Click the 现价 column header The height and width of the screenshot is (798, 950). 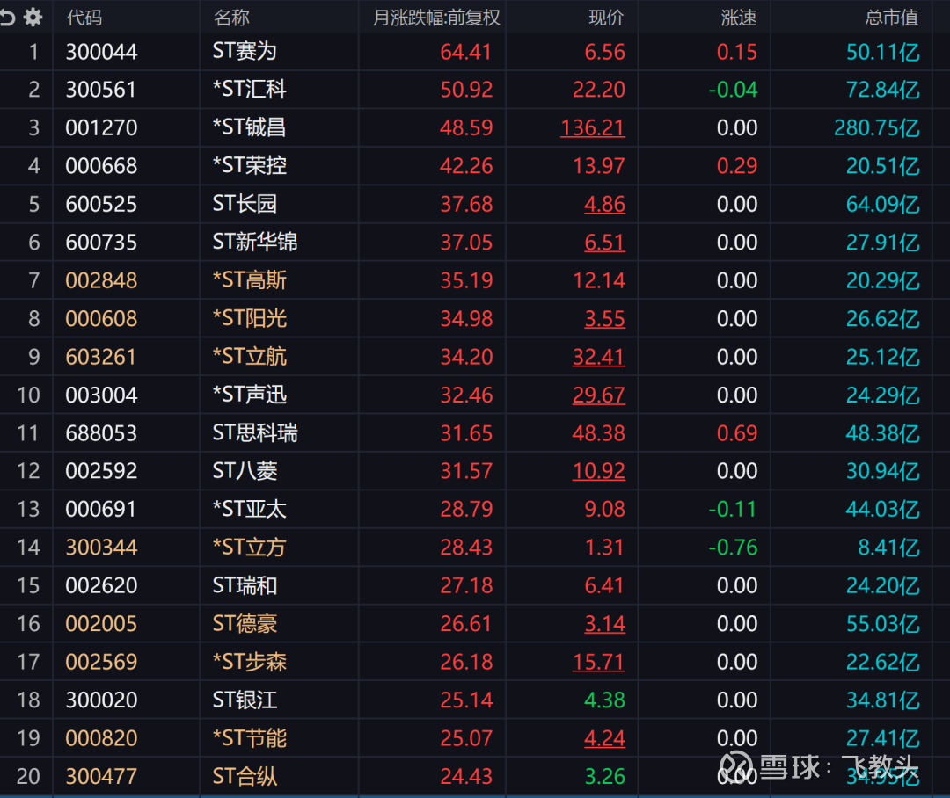pos(606,18)
